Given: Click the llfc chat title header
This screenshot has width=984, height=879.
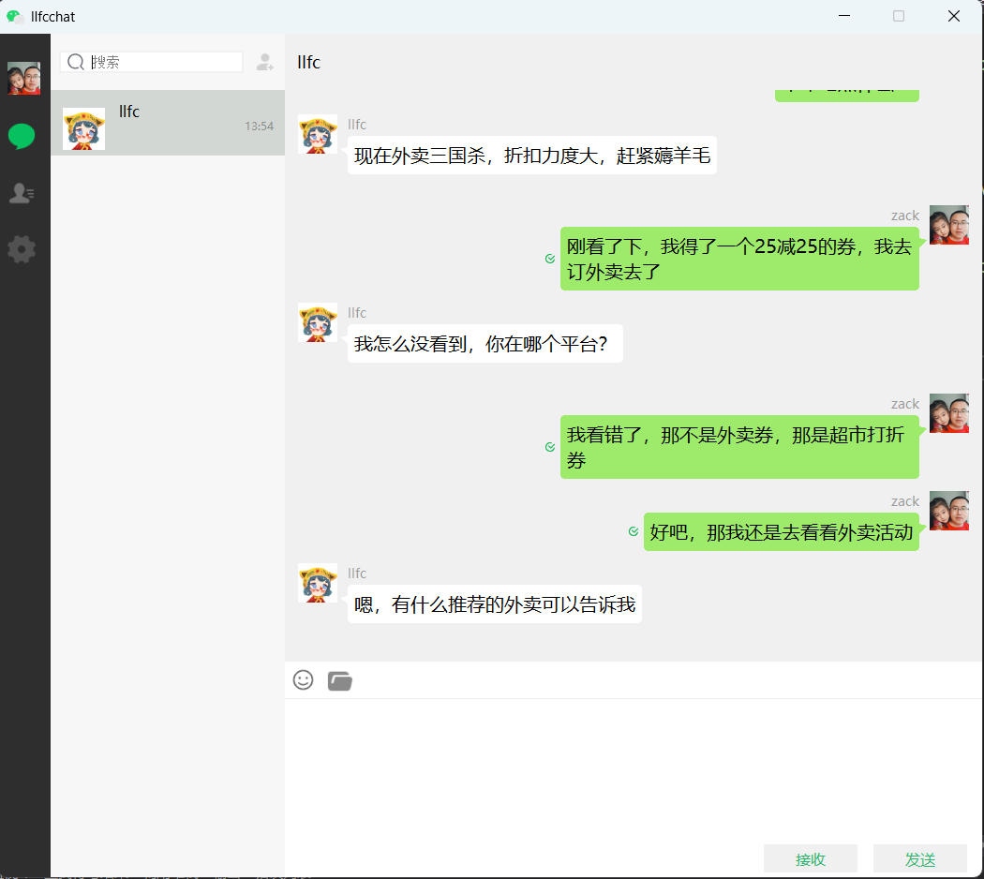Looking at the screenshot, I should [309, 63].
